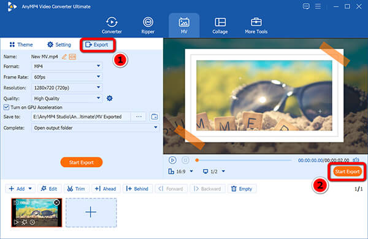The width and height of the screenshot is (368, 239).
Task: Play the preview video
Action: [172, 160]
